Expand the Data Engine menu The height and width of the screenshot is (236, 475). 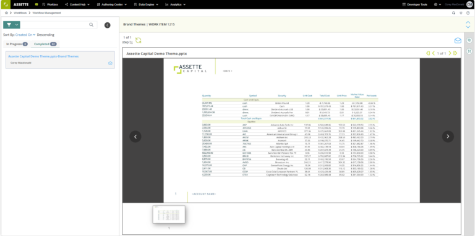click(x=146, y=4)
